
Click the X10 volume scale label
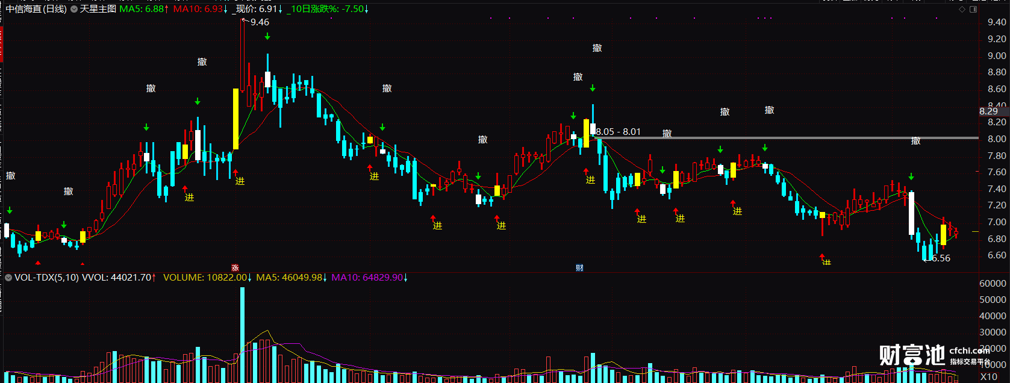click(x=988, y=377)
